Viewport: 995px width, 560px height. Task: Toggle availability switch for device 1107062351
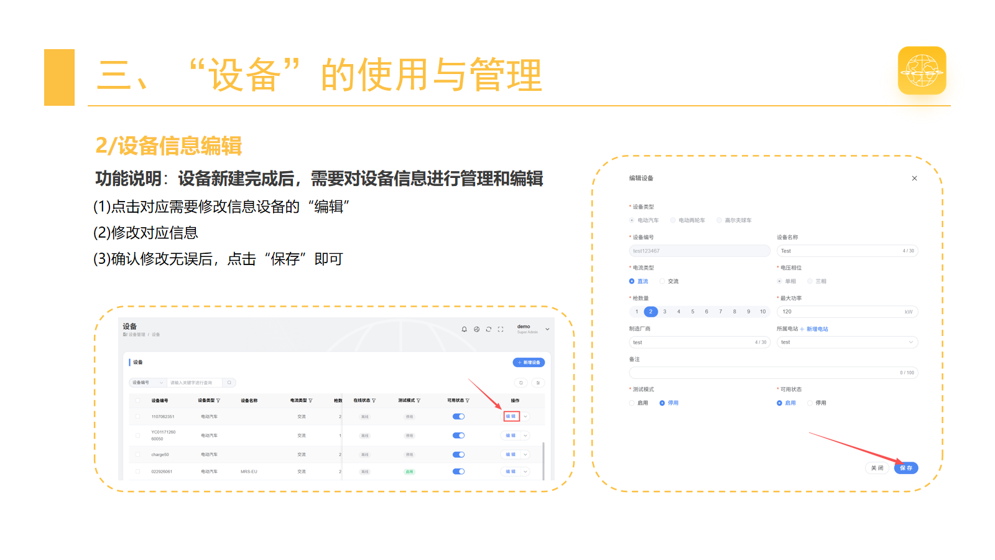click(459, 417)
